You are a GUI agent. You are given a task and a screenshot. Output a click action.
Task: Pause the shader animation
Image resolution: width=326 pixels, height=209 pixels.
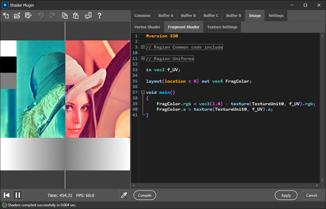(x=18, y=195)
